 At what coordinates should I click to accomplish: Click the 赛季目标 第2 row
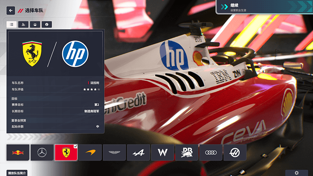(x=56, y=104)
